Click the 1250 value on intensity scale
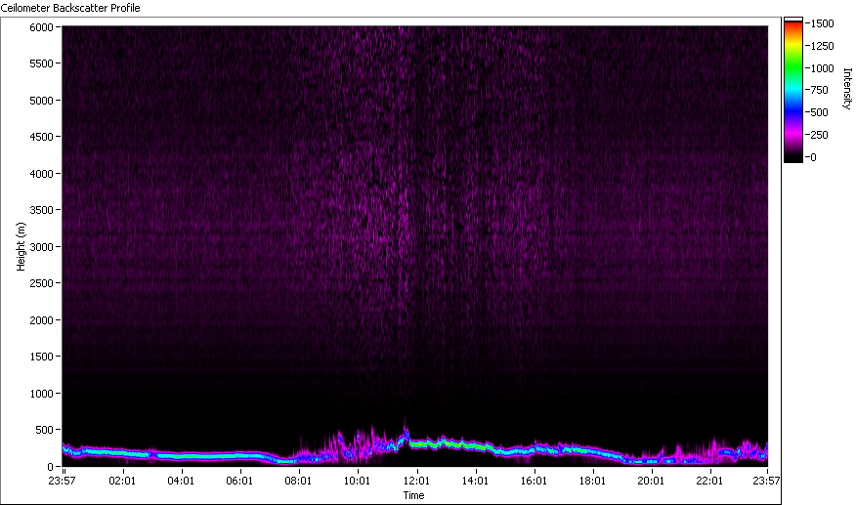856x505 pixels. [823, 46]
